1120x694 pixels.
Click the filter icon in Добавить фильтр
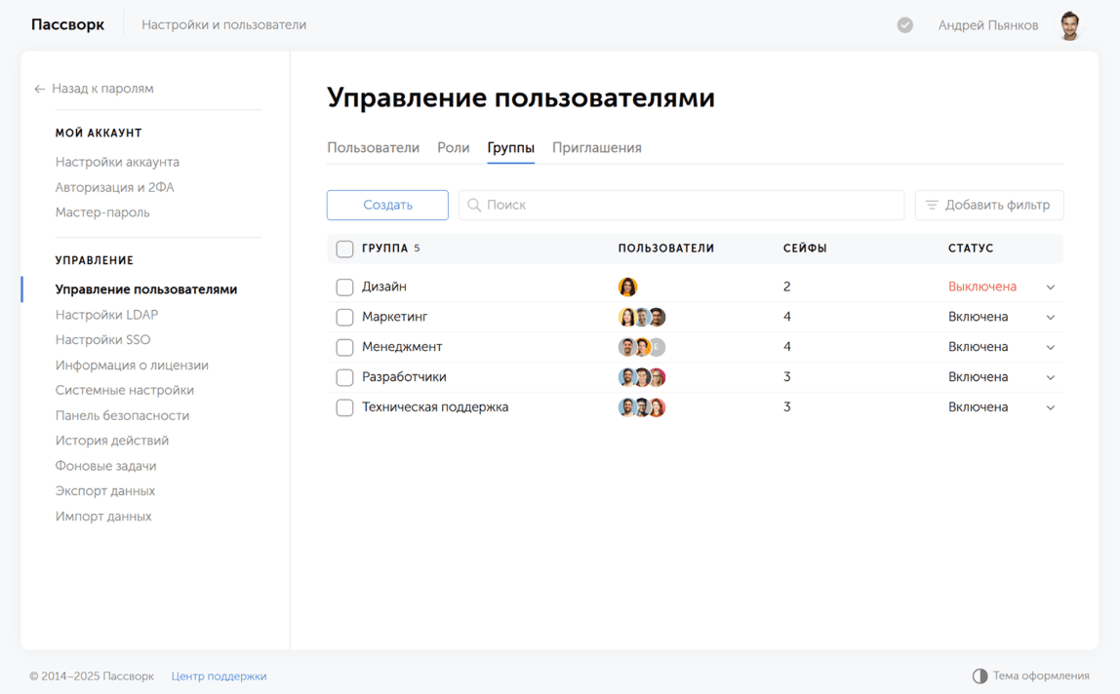point(932,205)
